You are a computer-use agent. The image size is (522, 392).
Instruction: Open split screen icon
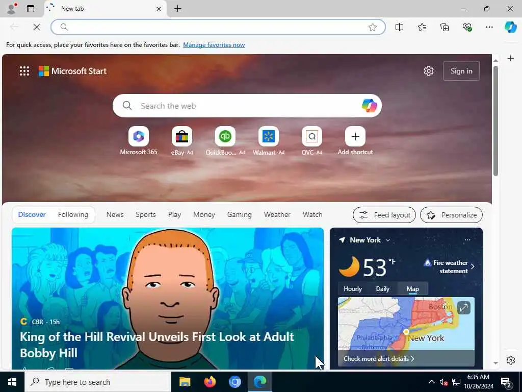(400, 27)
